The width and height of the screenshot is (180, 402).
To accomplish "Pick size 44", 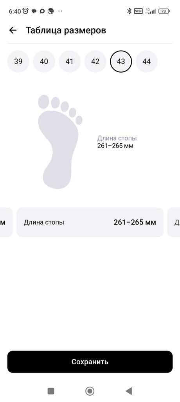I will point(146,62).
